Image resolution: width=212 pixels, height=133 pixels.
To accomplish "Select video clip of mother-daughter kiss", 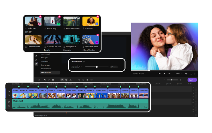I will click(x=71, y=93).
